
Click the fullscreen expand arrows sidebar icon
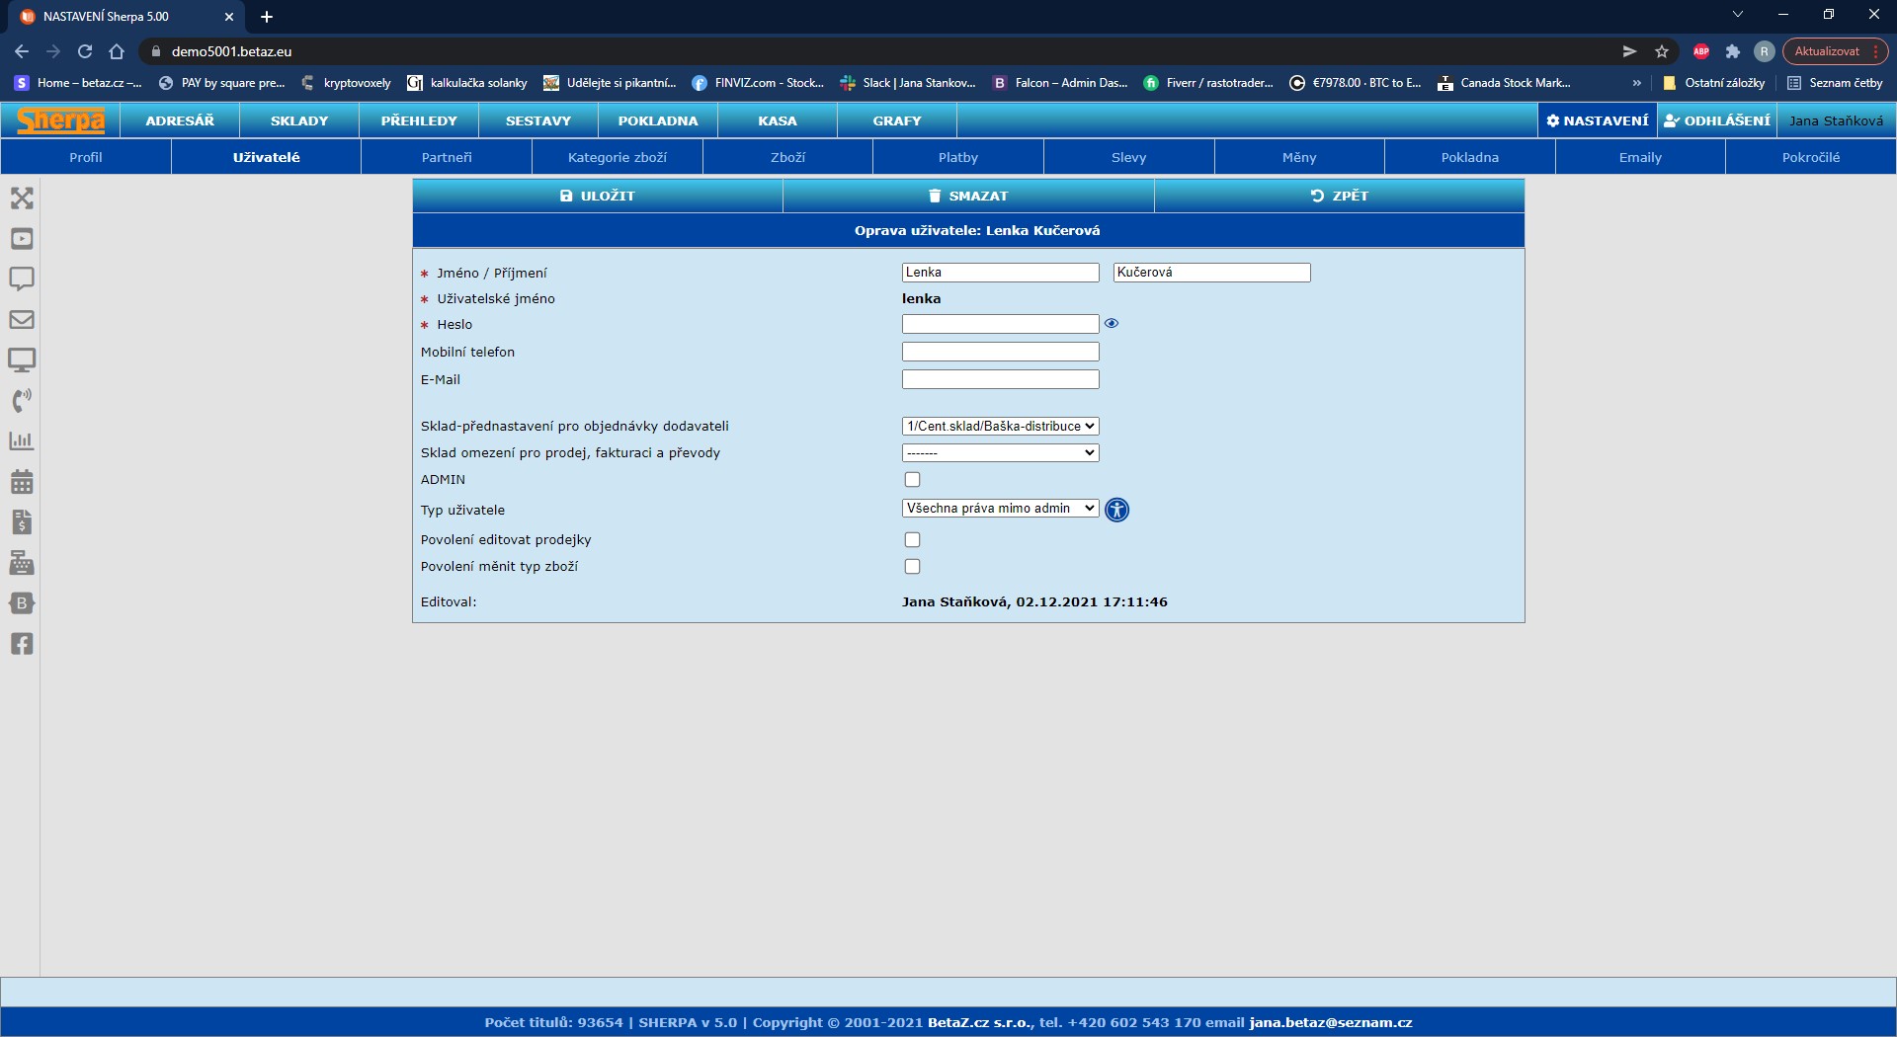22,199
